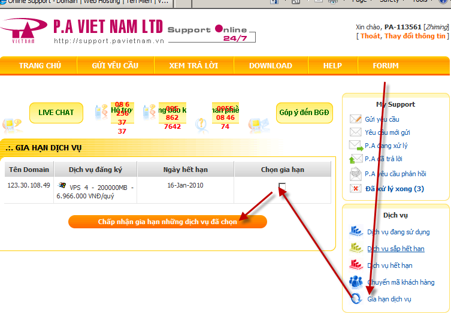Click the Đã xử lý xong red X icon
The width and height of the screenshot is (451, 314).
click(x=356, y=189)
